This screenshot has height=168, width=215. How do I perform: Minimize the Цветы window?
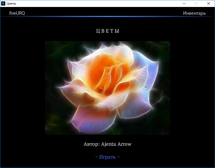(184, 3)
